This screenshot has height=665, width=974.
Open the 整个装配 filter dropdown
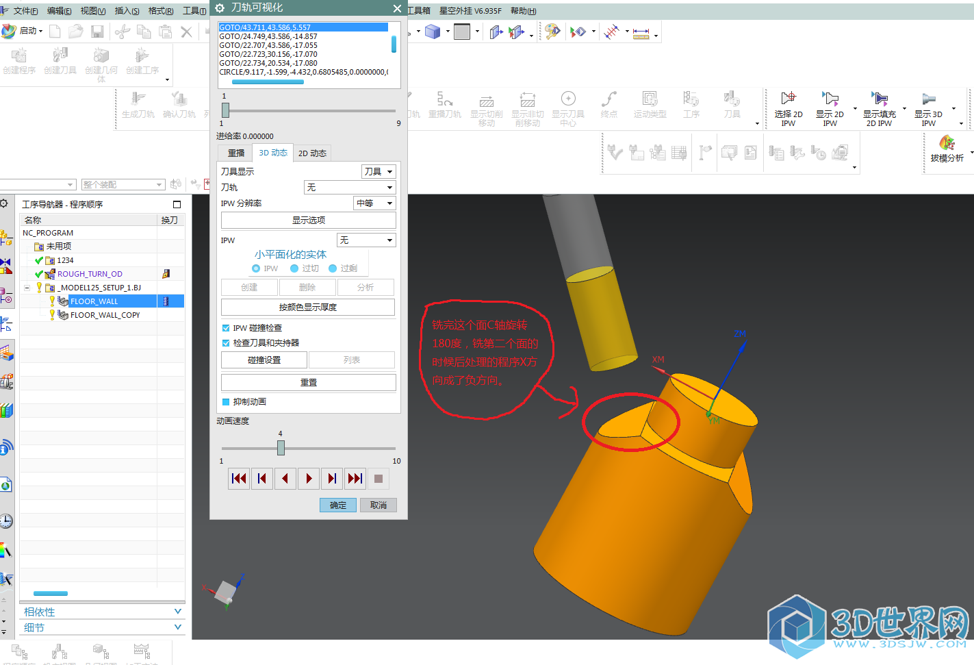[123, 185]
